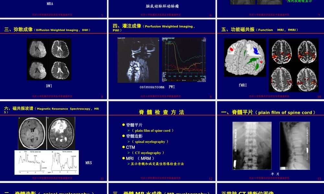Click the yellow bullet beside 脊髓平片
The width and height of the screenshot is (324, 194).
[x=123, y=125]
